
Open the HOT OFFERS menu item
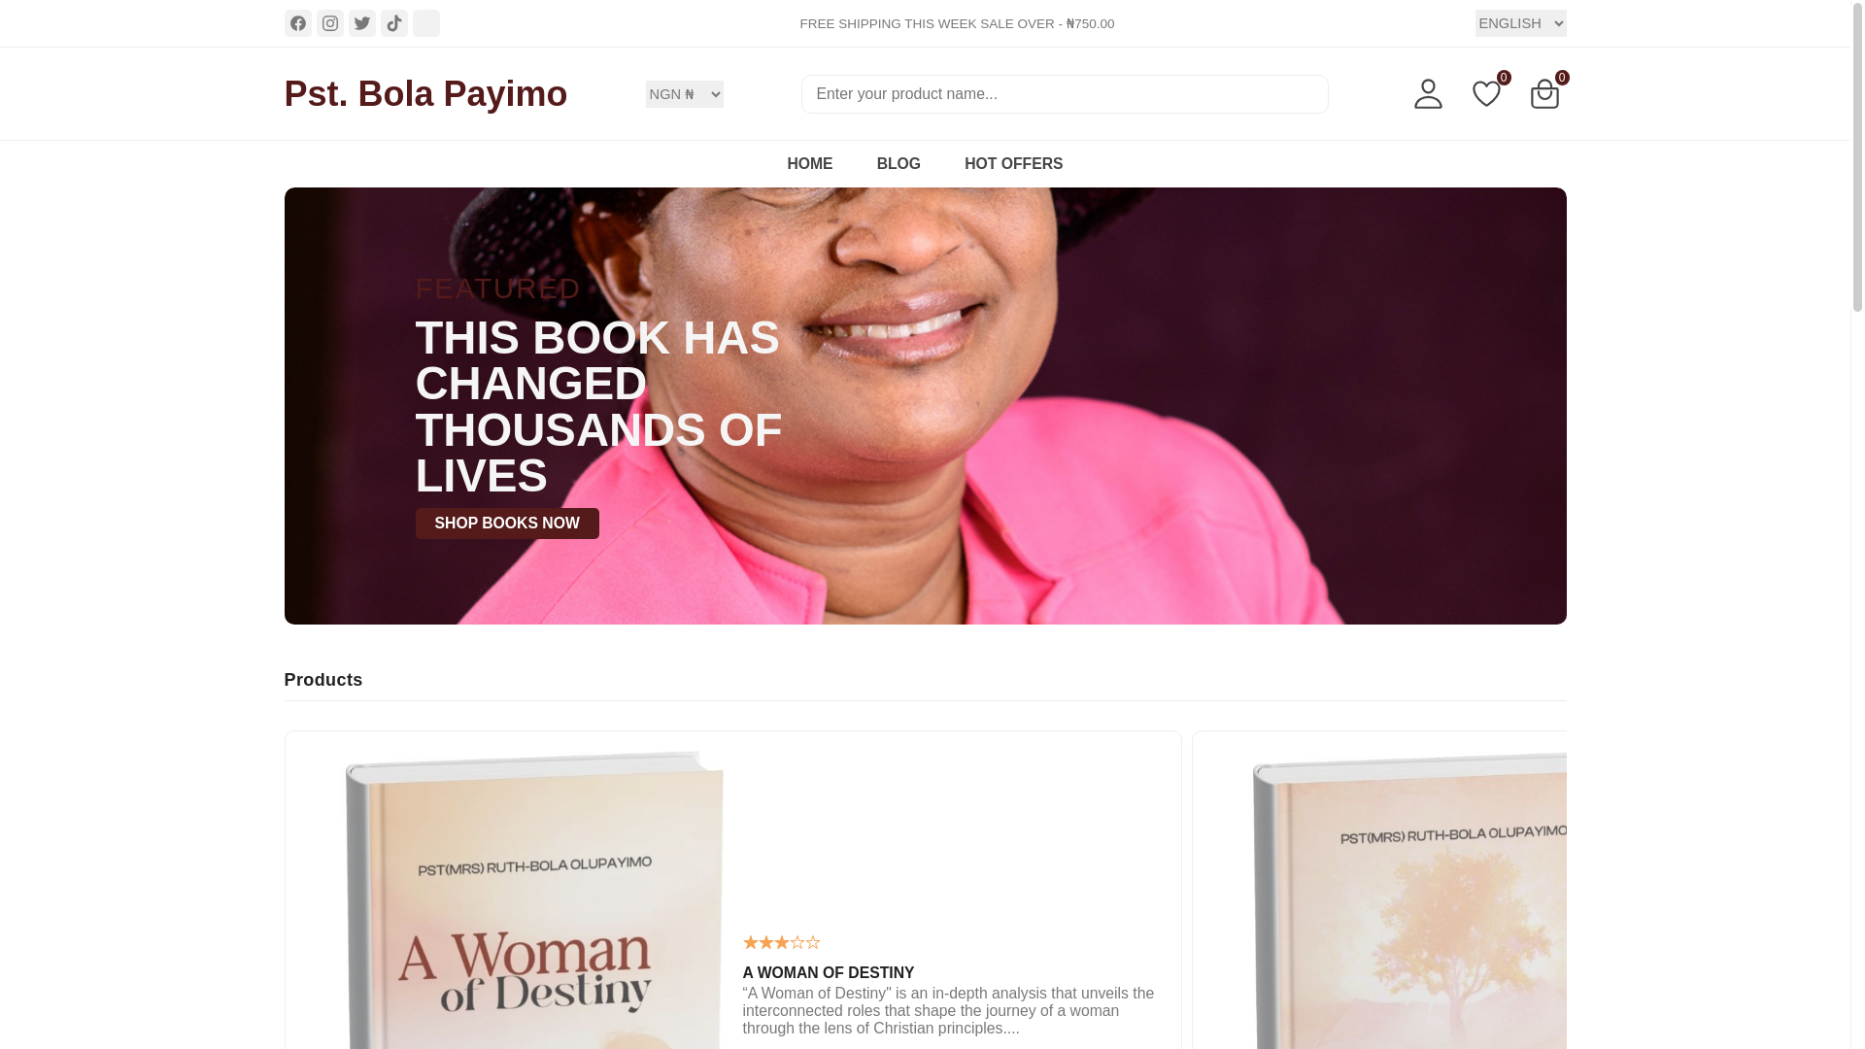pos(1013,164)
